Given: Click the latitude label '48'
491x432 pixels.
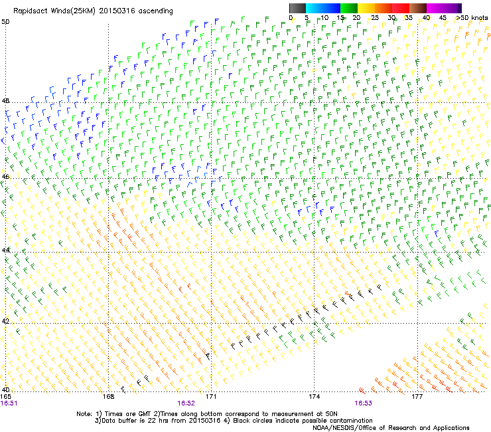Looking at the screenshot, I should (5, 101).
